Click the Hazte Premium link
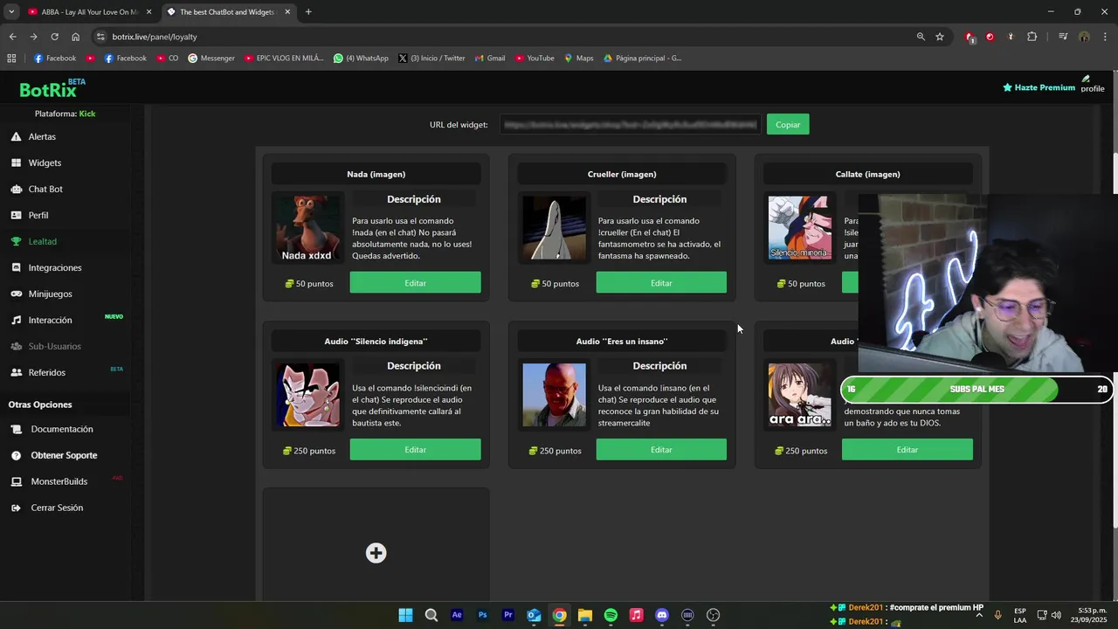Screen dimensions: 1118x629 (1039, 87)
